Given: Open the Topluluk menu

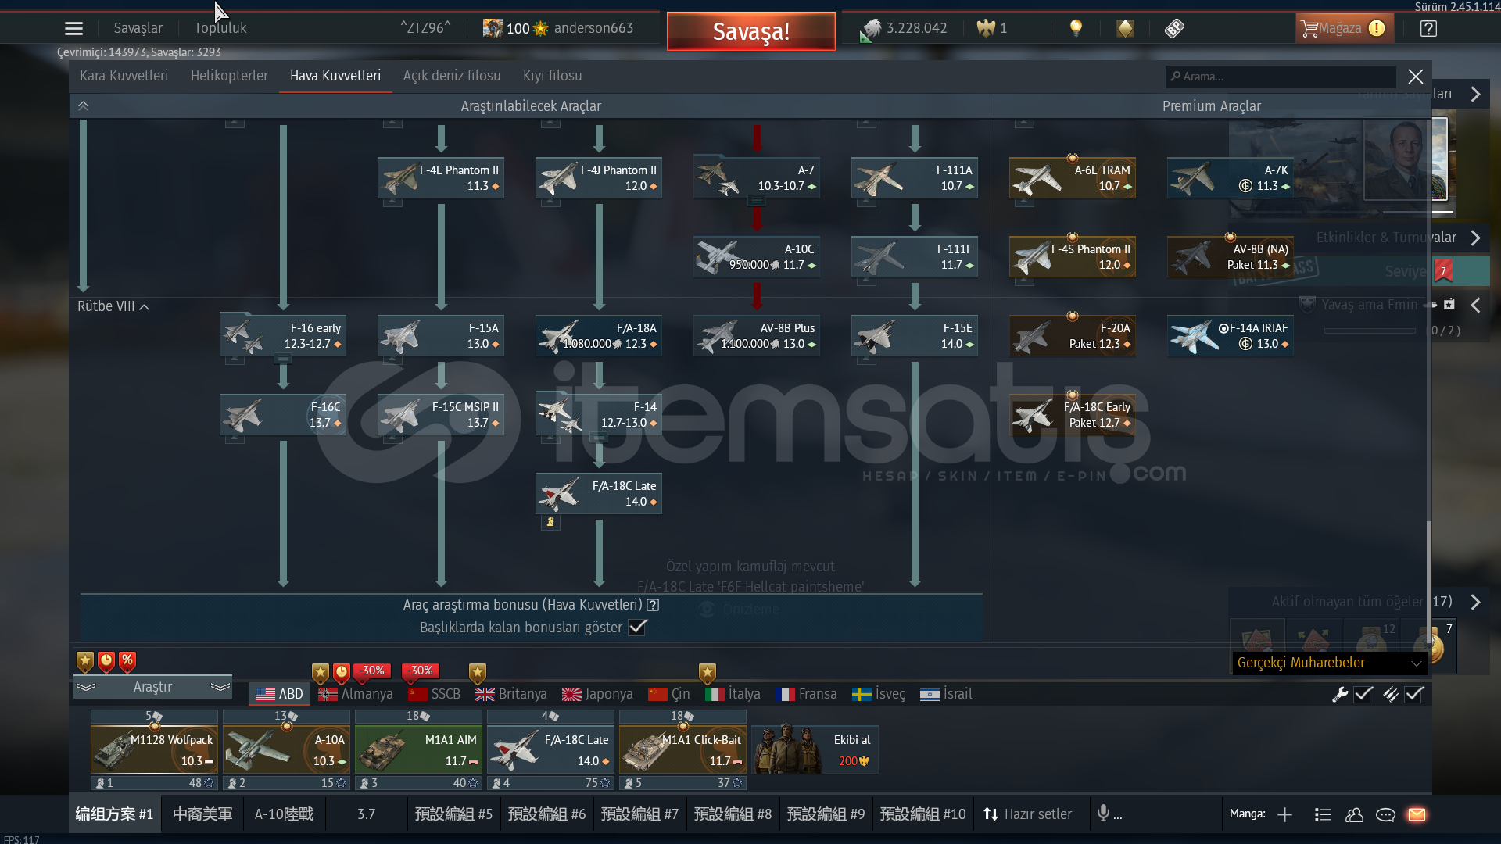Looking at the screenshot, I should point(220,28).
